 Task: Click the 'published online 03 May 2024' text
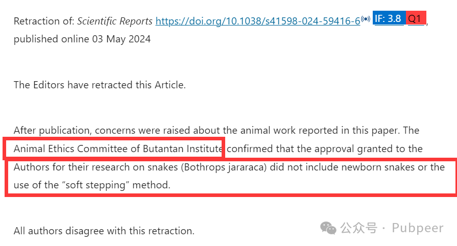pos(82,39)
